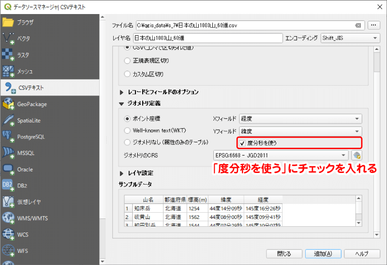Open the MSSQL source icon
Screen dimensions: 387x265
(x=8, y=153)
